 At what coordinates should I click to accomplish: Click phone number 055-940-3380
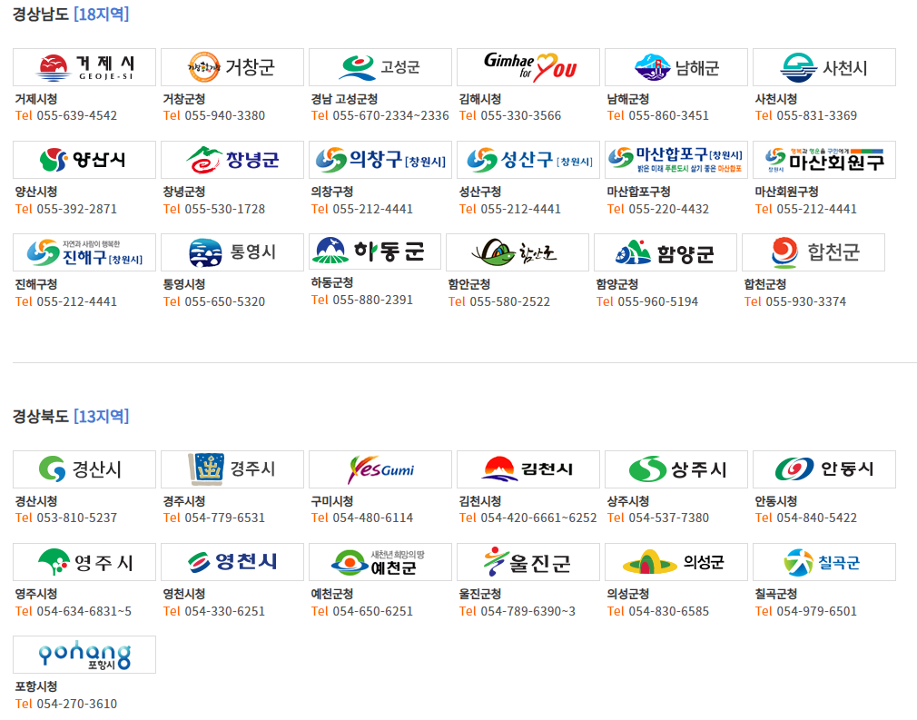(x=224, y=116)
